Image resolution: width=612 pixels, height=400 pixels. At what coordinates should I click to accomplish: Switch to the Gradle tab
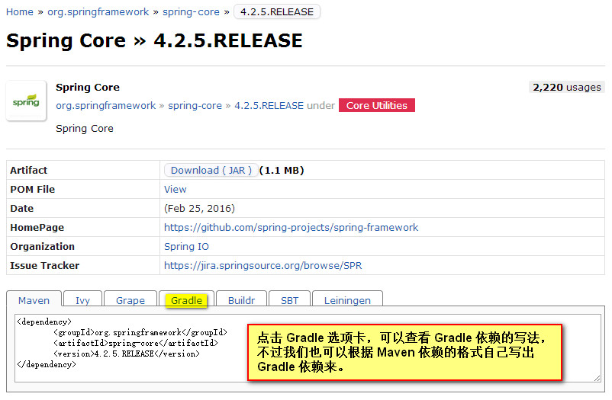[186, 299]
